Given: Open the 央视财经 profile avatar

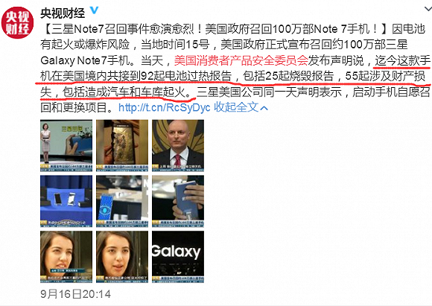Looking at the screenshot, I should point(17,22).
